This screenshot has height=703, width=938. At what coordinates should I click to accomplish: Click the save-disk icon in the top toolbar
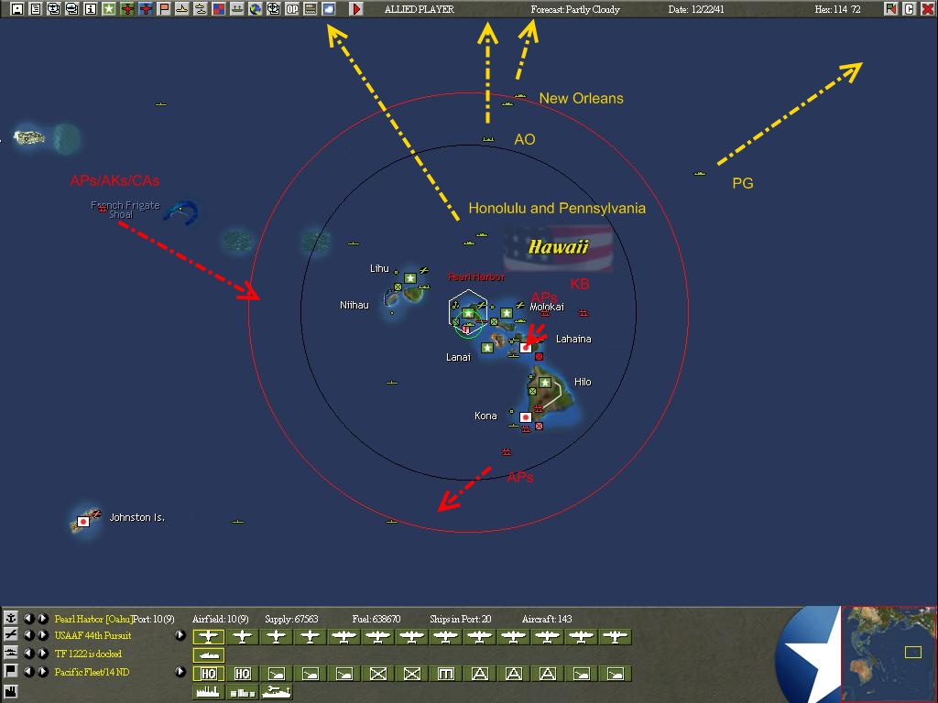16,9
